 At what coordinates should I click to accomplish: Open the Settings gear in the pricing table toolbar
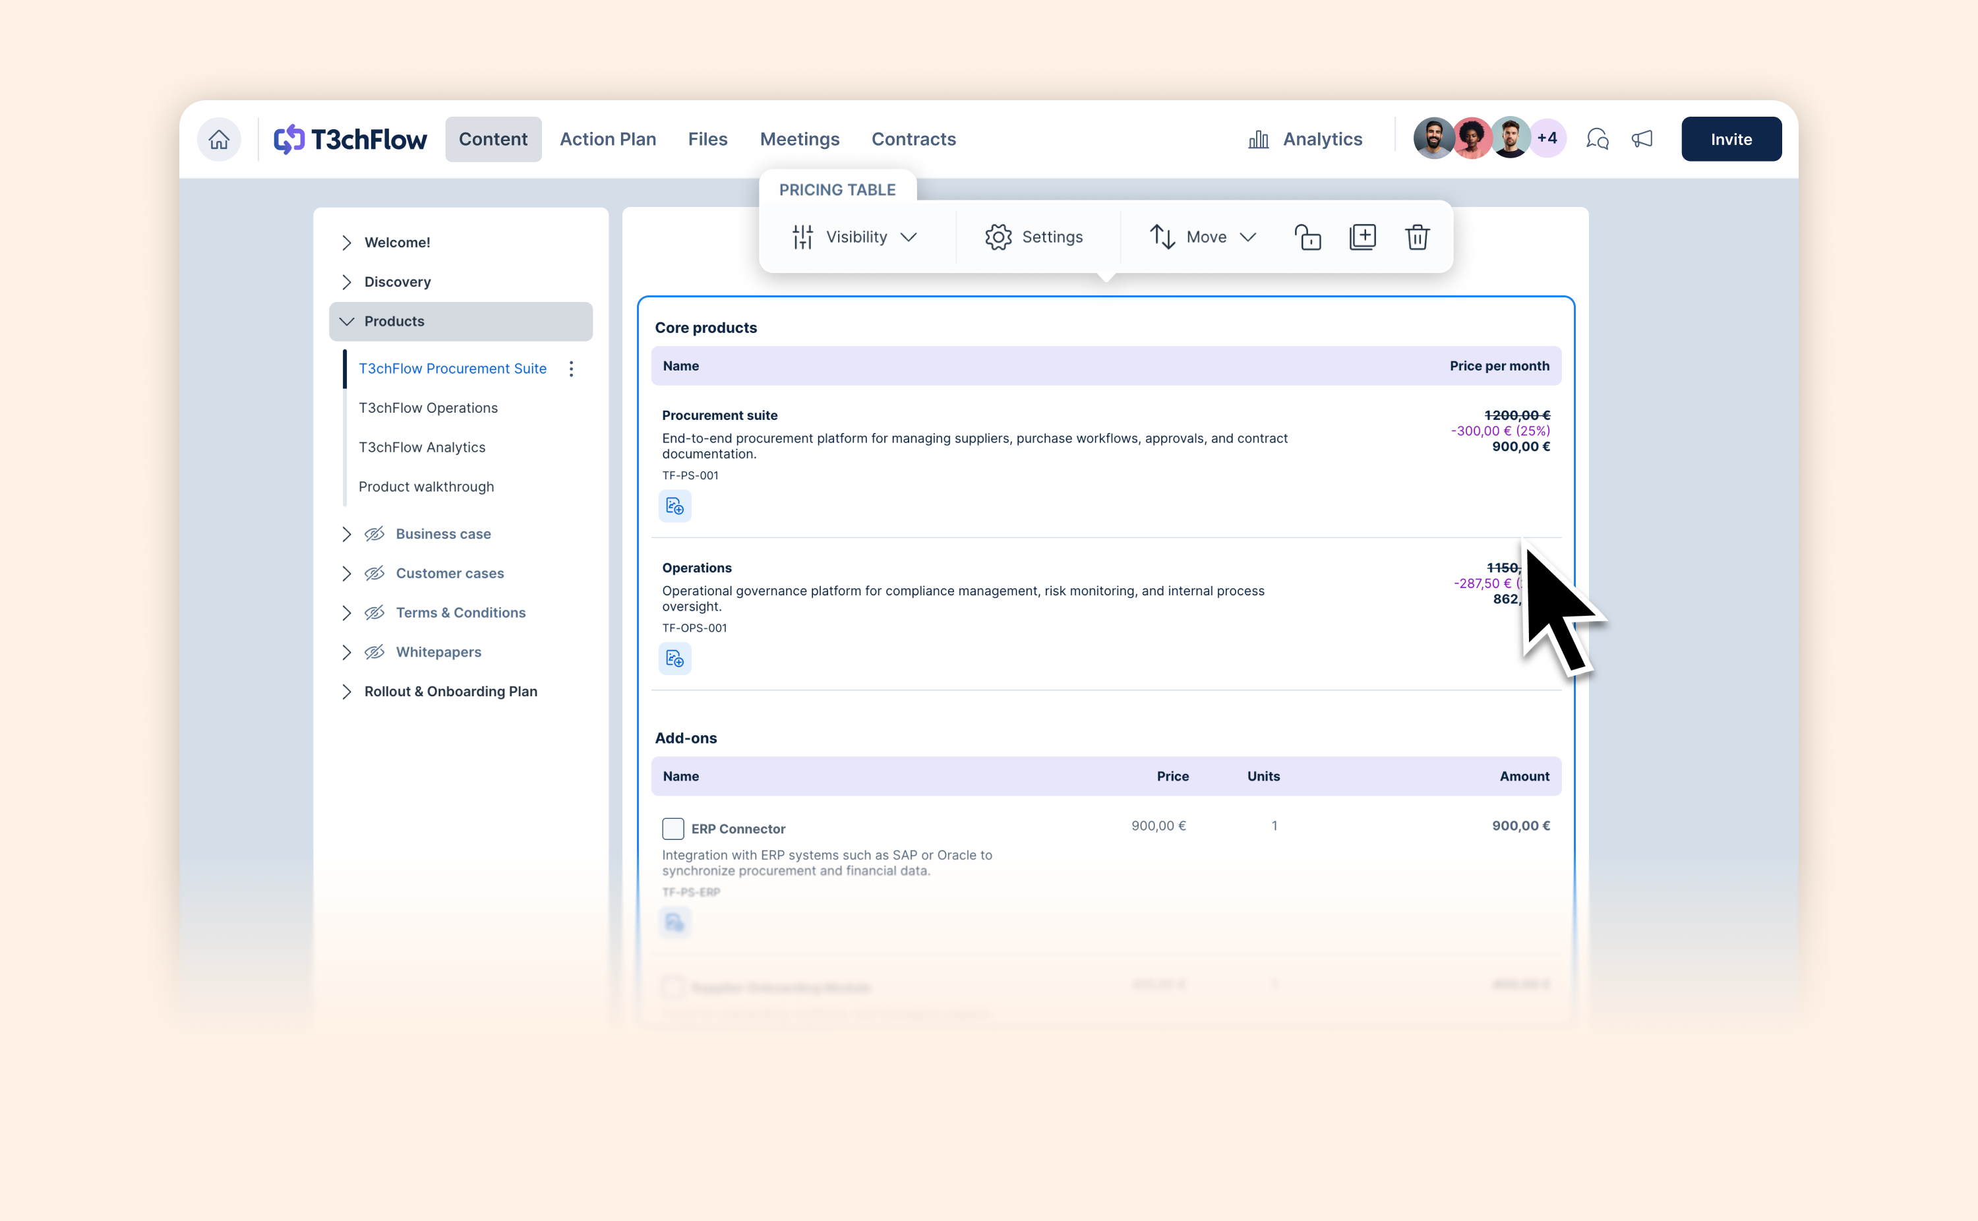[x=1036, y=237]
